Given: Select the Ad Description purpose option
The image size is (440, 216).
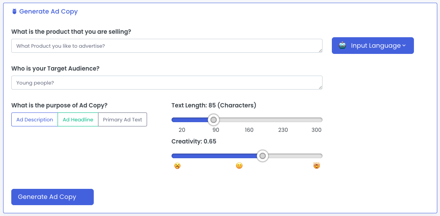Looking at the screenshot, I should tap(35, 120).
